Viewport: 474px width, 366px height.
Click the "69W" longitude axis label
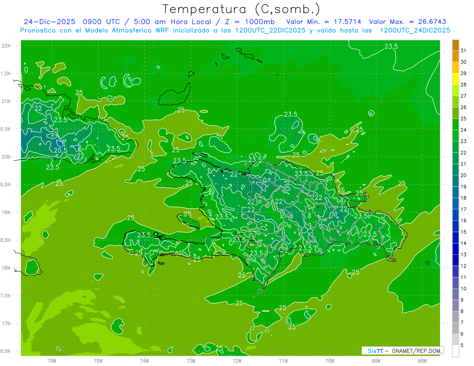point(376,360)
